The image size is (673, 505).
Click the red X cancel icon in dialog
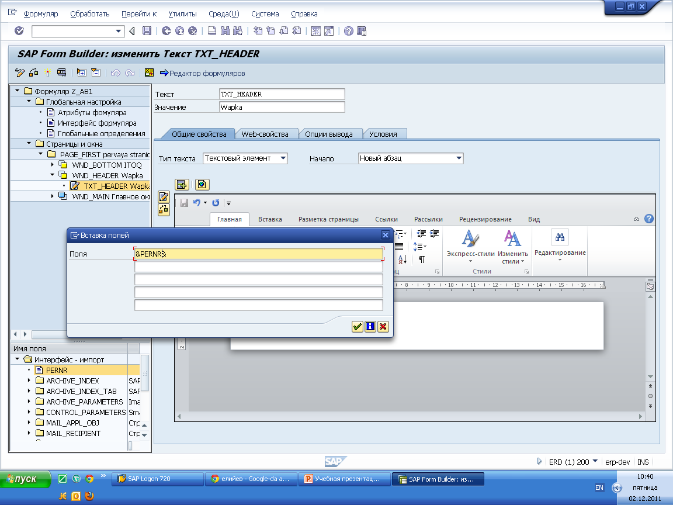pyautogui.click(x=383, y=327)
